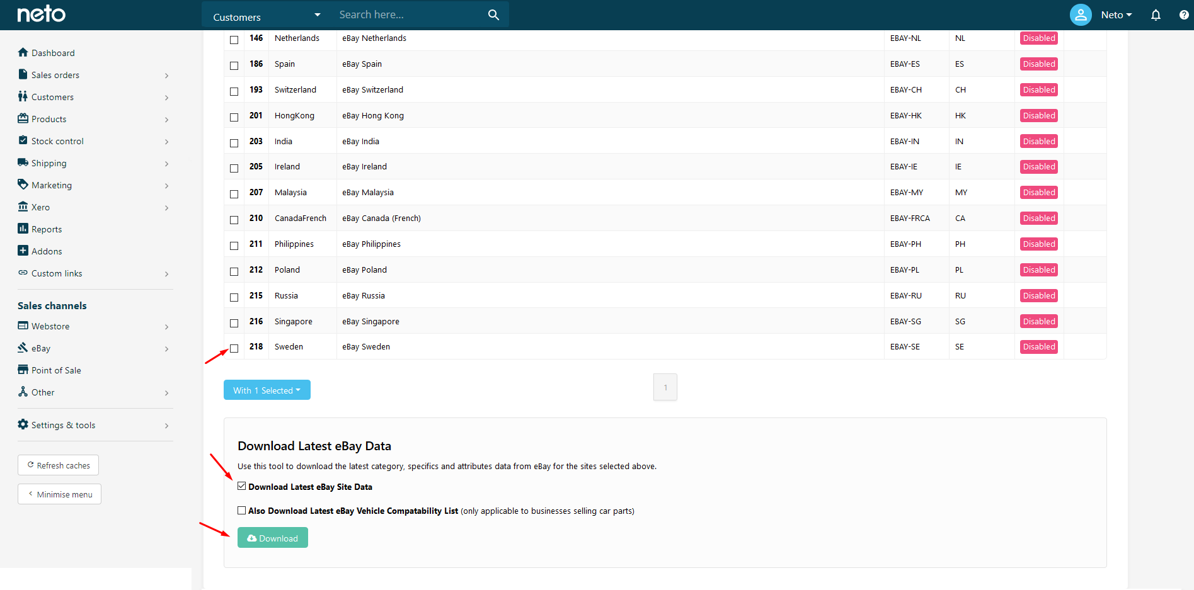Screen dimensions: 1194x590
Task: Open the Webstore menu item
Action: point(50,326)
